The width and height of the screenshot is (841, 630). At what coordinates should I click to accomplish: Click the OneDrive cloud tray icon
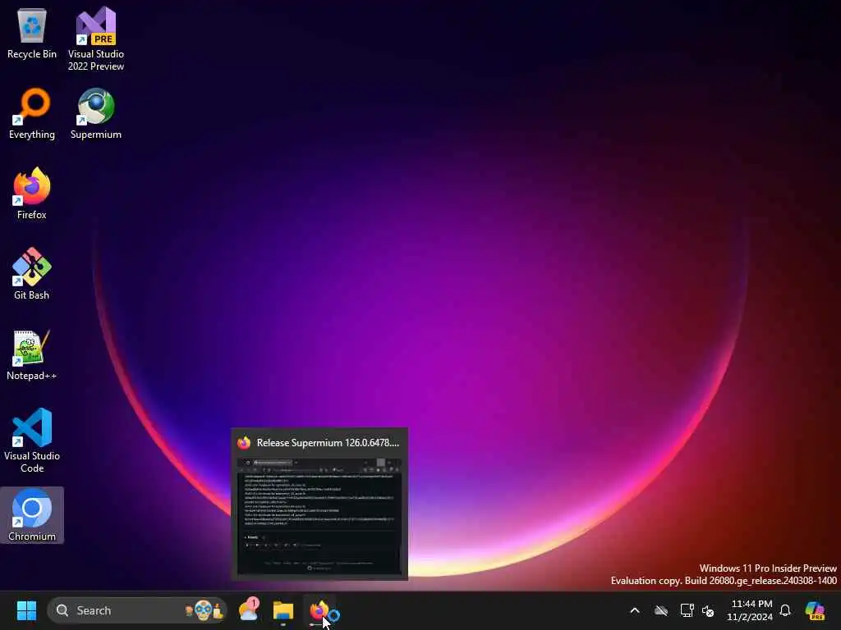(661, 610)
